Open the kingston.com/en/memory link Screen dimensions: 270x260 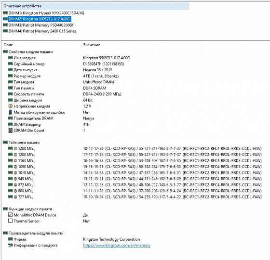(117, 246)
